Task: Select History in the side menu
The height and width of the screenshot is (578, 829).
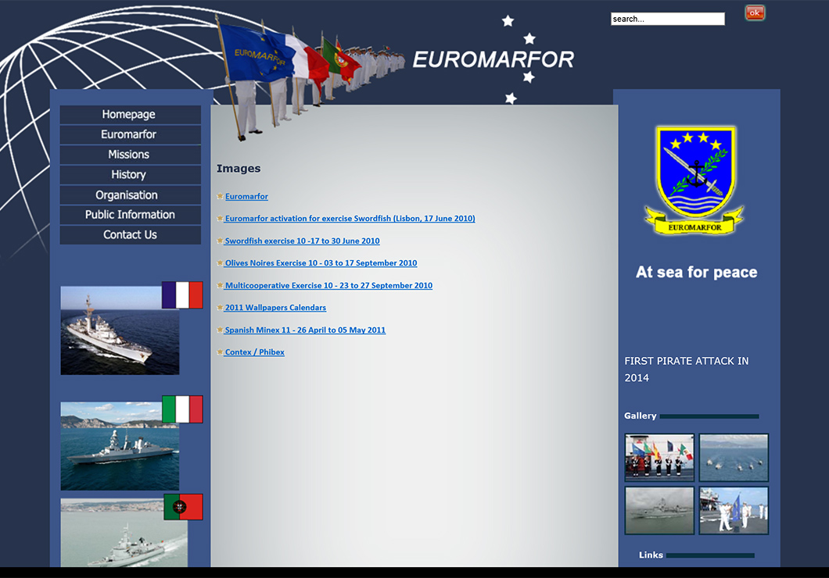Action: [130, 175]
